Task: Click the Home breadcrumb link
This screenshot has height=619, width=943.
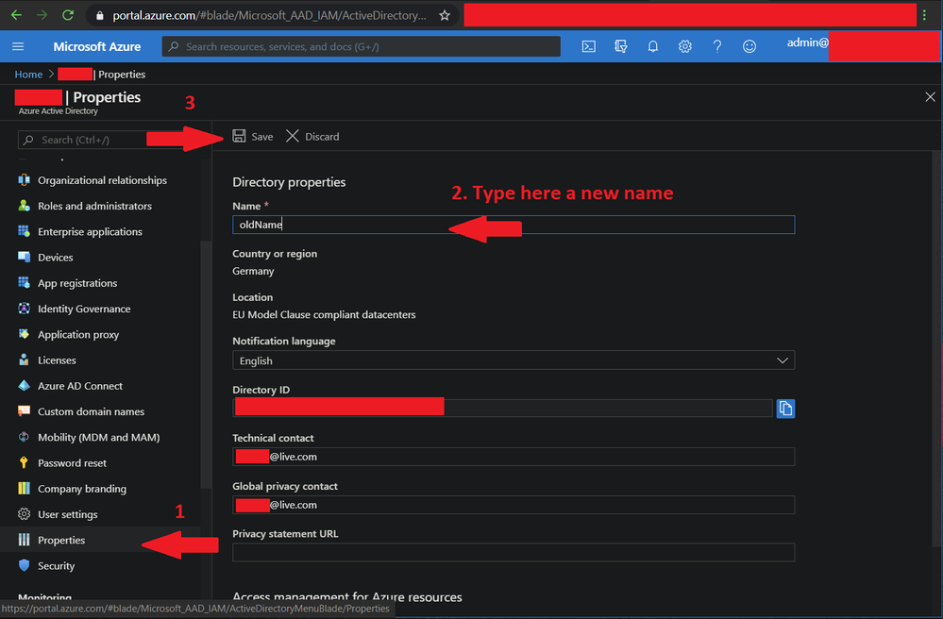Action: point(28,75)
